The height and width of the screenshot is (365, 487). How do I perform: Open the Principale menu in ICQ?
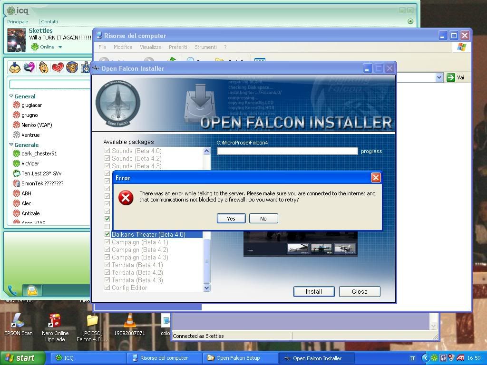pos(18,21)
